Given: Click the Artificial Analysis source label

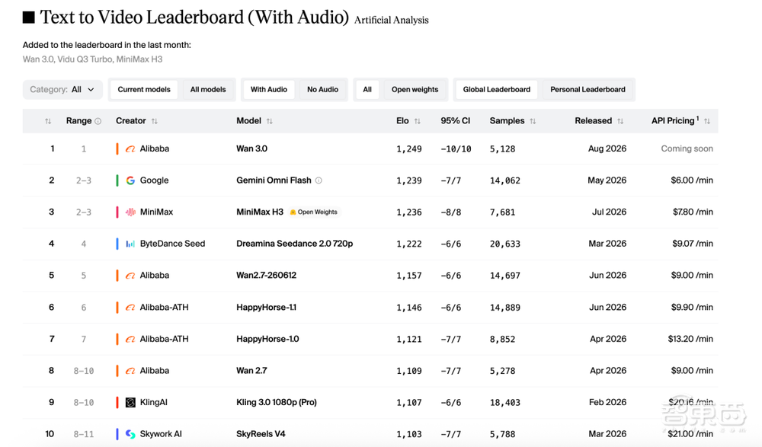Looking at the screenshot, I should click(x=391, y=20).
